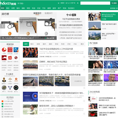This screenshot has height=118, width=118.
Task: Open 今日热点 headline 习近平这样勉励志愿者
Action: 71,19
